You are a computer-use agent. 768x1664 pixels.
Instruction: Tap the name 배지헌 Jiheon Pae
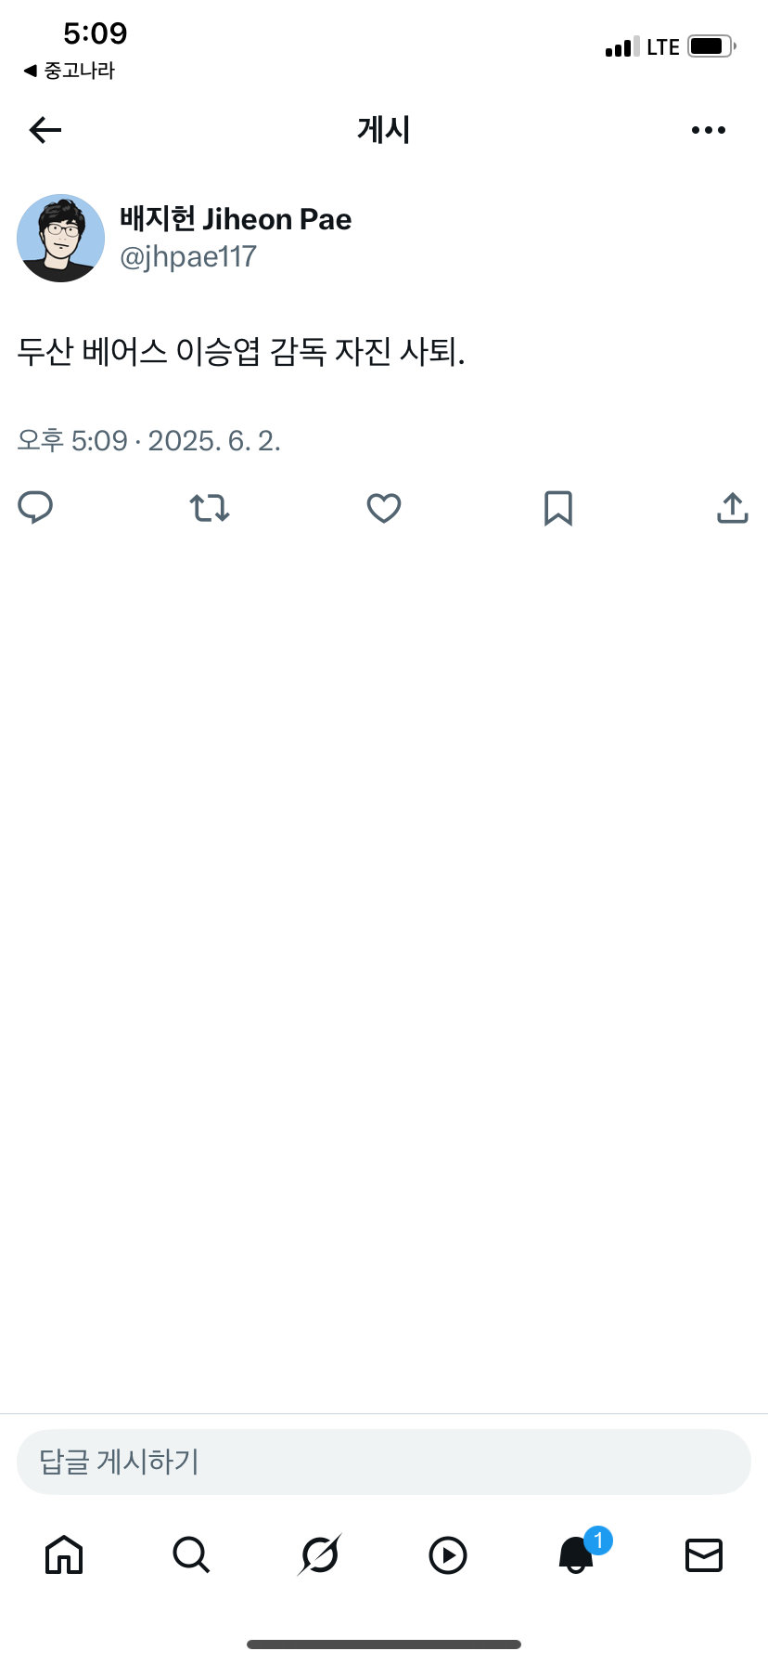tap(236, 219)
